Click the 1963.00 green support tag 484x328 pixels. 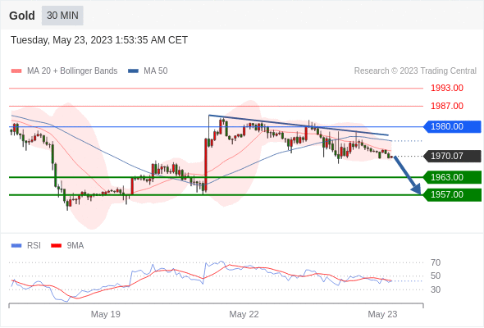[452, 177]
